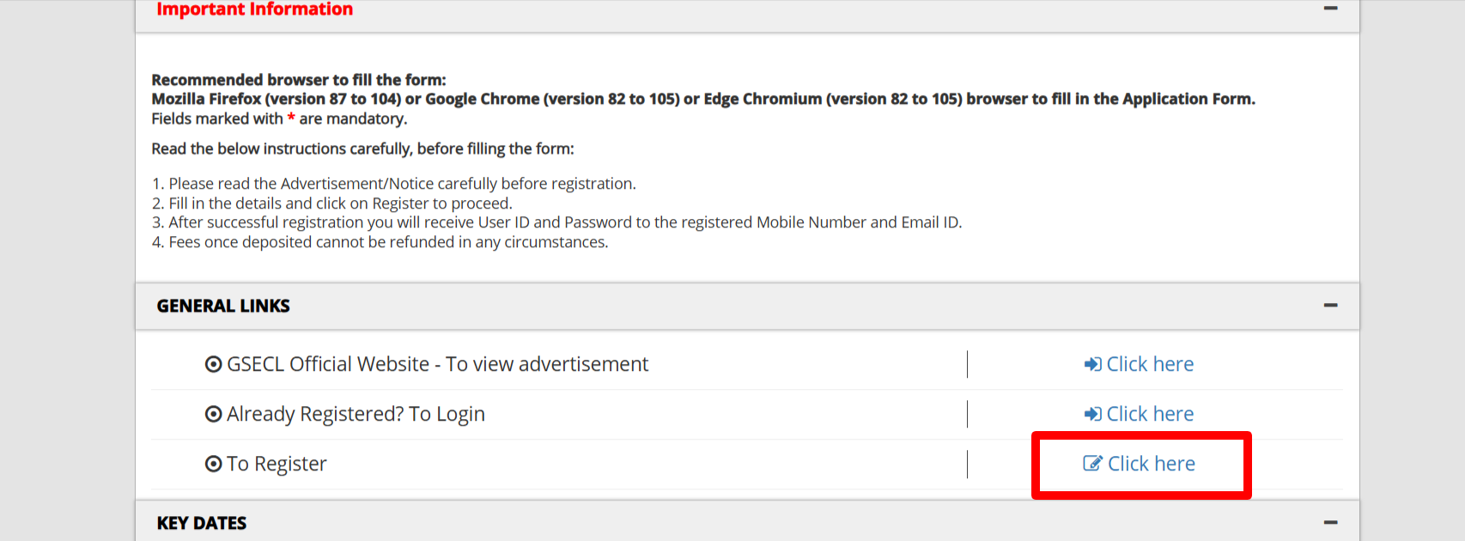Screen dimensions: 1465x541
Task: Collapse the KEY DATES panel
Action: pyautogui.click(x=1330, y=522)
